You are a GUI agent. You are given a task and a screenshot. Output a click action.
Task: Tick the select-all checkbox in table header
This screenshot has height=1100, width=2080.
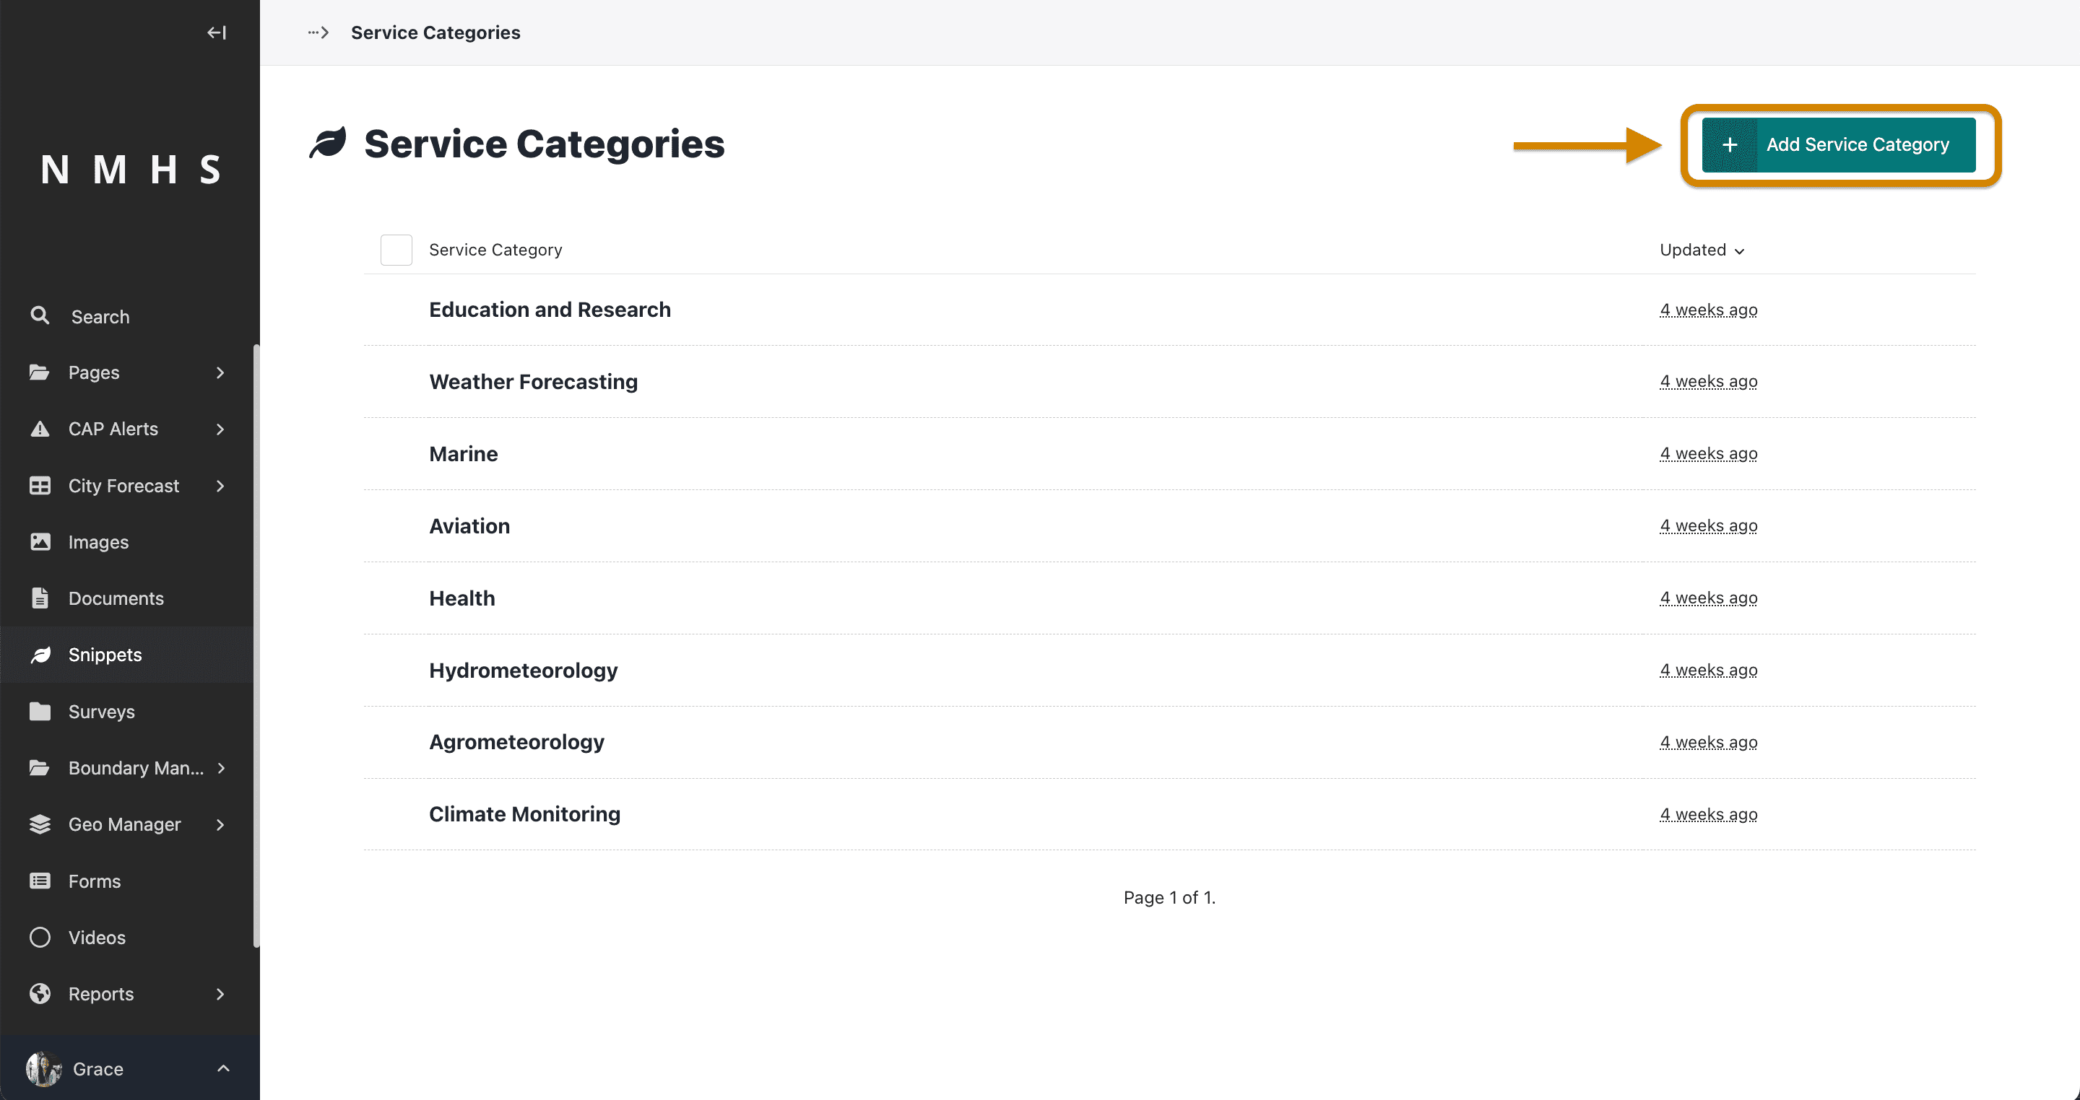pyautogui.click(x=396, y=249)
